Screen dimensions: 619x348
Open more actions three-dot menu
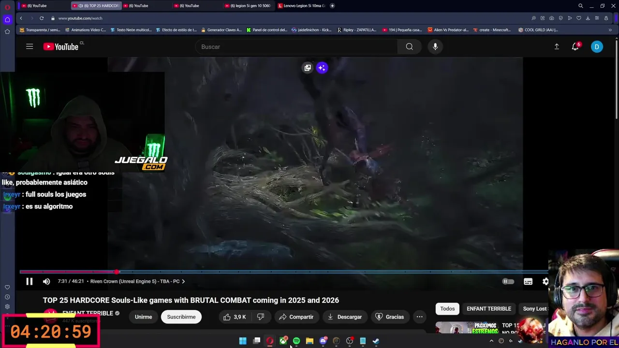pyautogui.click(x=420, y=317)
